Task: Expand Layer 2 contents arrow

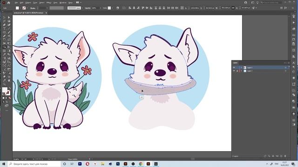Action: pyautogui.click(x=242, y=71)
